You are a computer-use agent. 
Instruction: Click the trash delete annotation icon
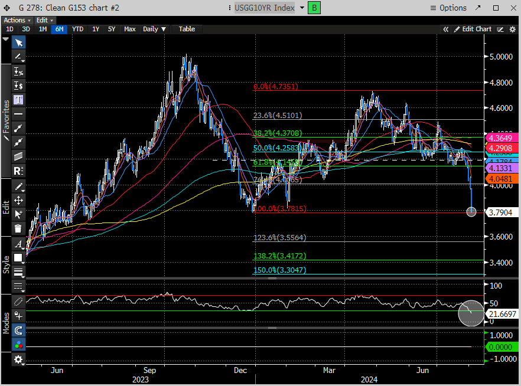(x=19, y=228)
